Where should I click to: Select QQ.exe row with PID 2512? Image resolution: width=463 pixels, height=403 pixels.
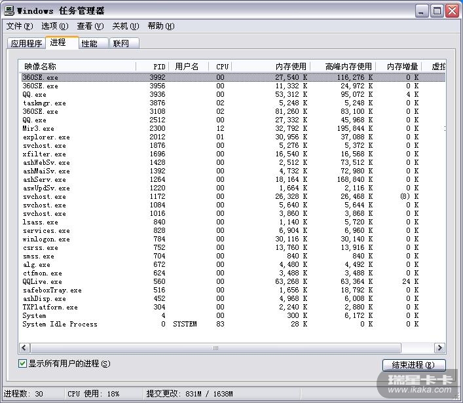coord(232,120)
